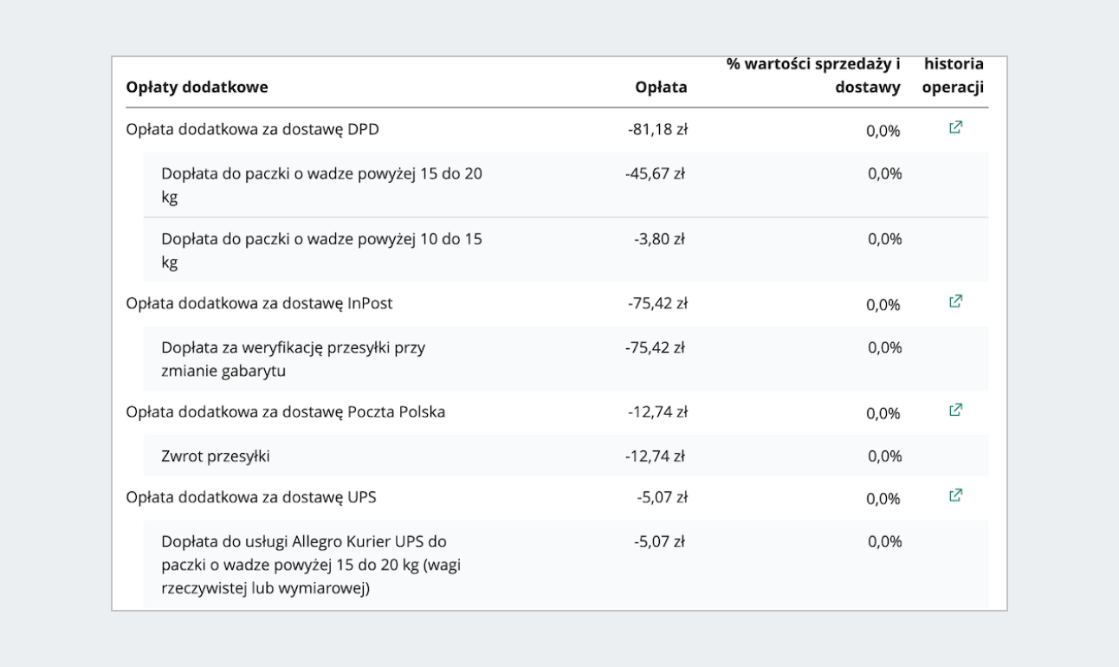Select 'Opłata dodatkowa za dostawę InPost' row label
Image resolution: width=1119 pixels, height=667 pixels.
click(x=261, y=304)
